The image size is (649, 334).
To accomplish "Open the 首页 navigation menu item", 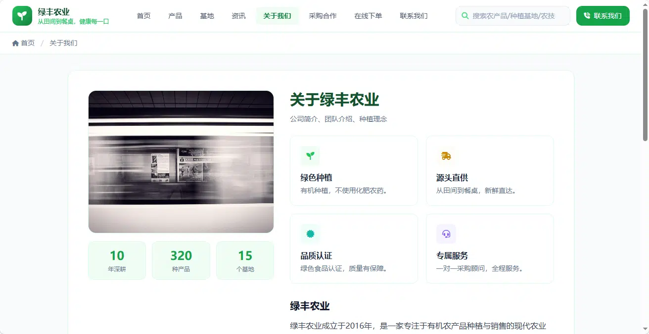I will (144, 16).
